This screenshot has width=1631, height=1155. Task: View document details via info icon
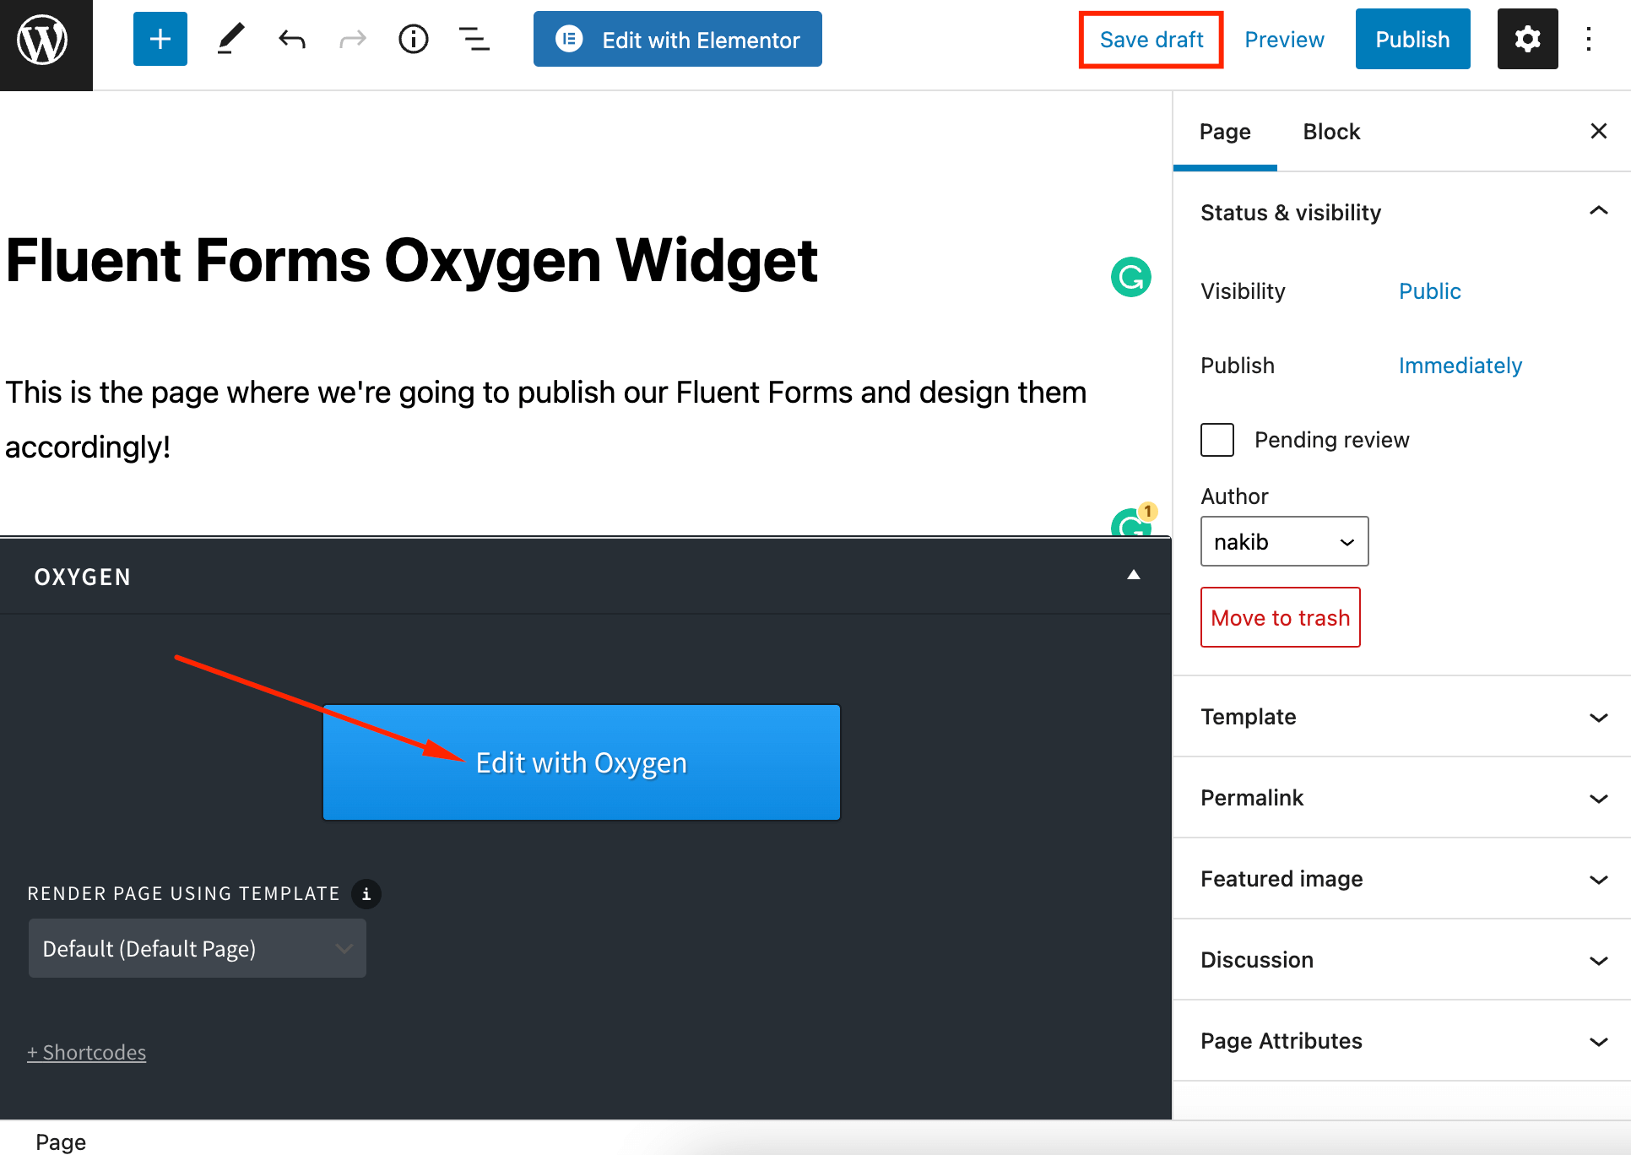pos(413,38)
